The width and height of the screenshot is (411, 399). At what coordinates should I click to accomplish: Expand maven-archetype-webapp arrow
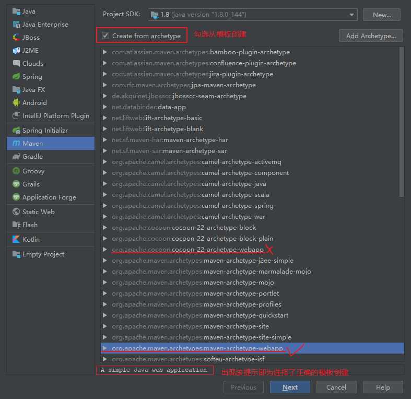coord(104,348)
